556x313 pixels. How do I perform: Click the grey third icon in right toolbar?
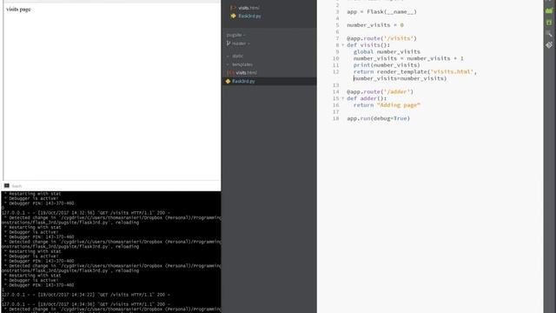tap(549, 34)
